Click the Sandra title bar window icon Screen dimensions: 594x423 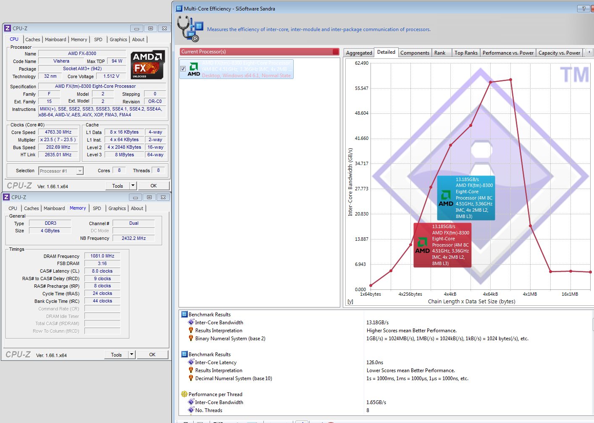pos(179,8)
